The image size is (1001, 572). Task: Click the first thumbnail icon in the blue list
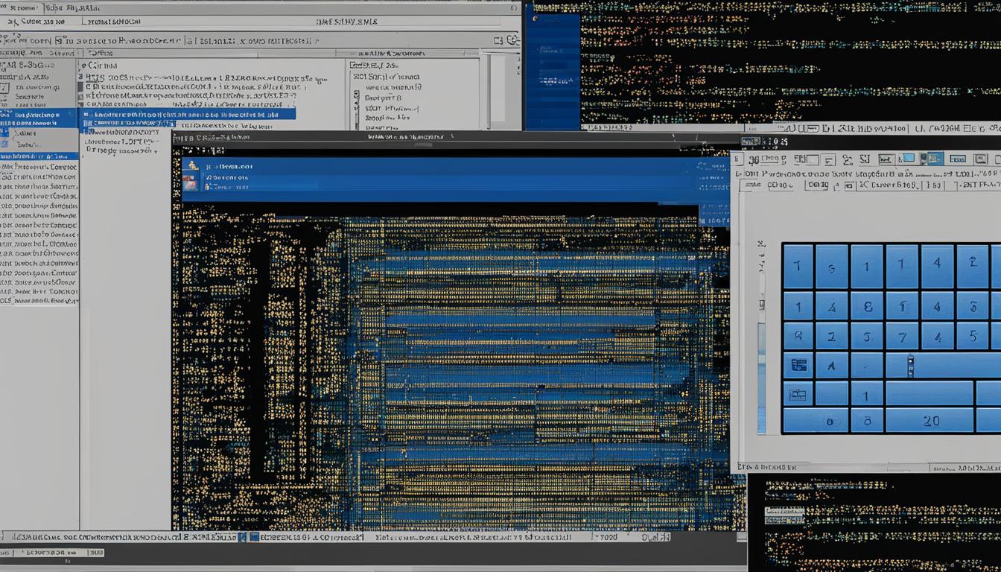pyautogui.click(x=193, y=166)
